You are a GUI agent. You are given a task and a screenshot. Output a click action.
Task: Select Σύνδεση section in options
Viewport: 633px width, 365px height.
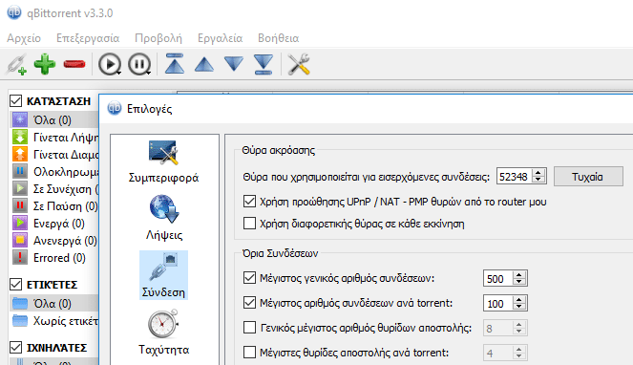[163, 275]
